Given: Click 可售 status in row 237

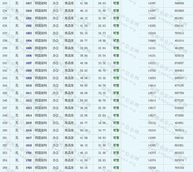Looking at the screenshot, I should point(116,33).
